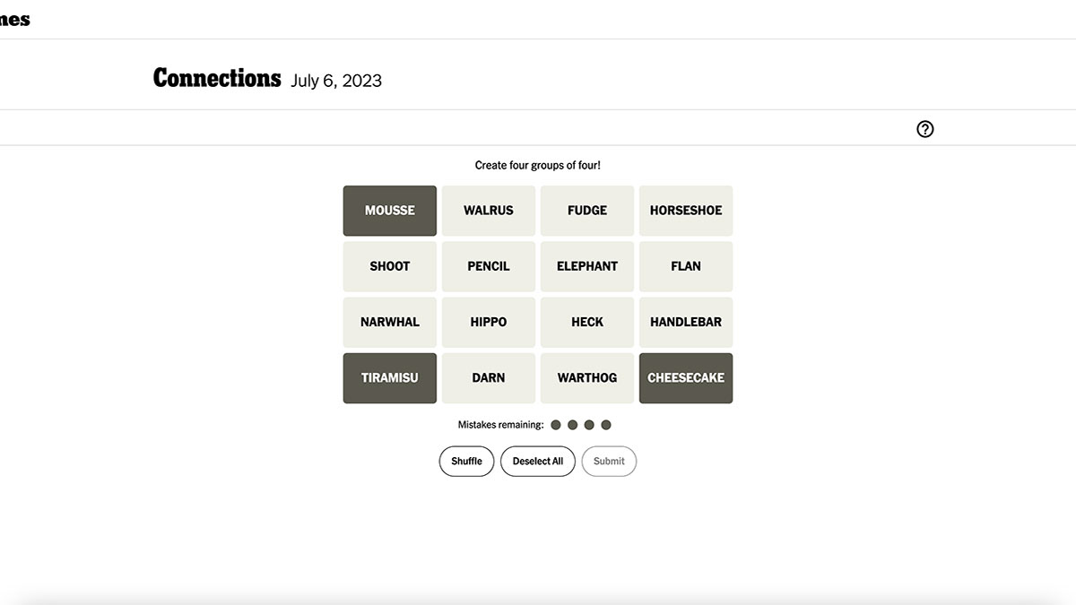Select the FLAN tile

pyautogui.click(x=686, y=266)
